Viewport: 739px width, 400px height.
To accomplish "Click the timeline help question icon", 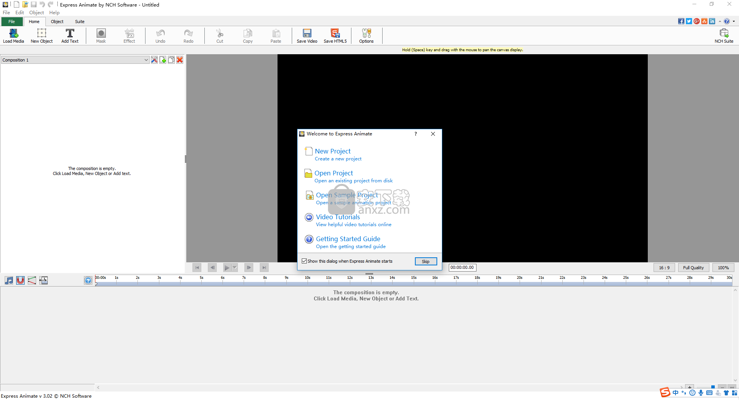I will [88, 280].
